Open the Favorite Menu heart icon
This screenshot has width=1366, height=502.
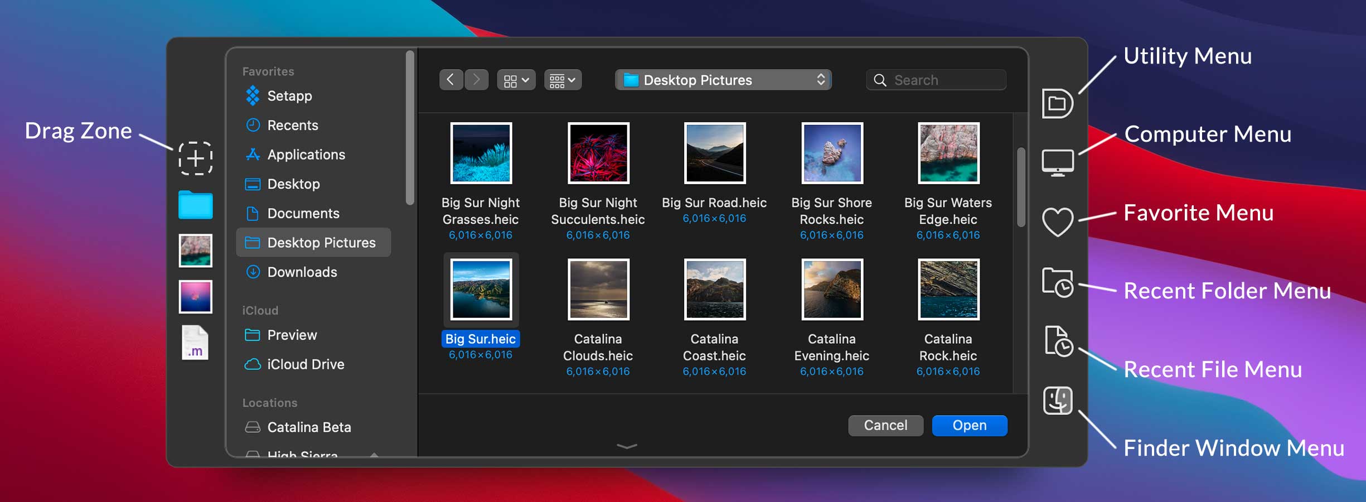click(1058, 221)
